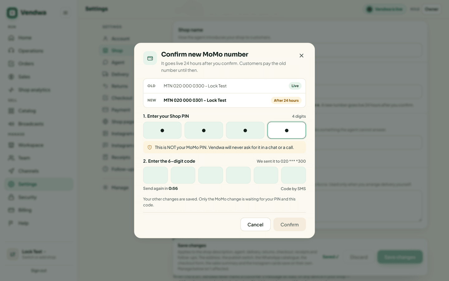Image resolution: width=449 pixels, height=281 pixels.
Task: Click the NEW row label
Action: point(152,100)
